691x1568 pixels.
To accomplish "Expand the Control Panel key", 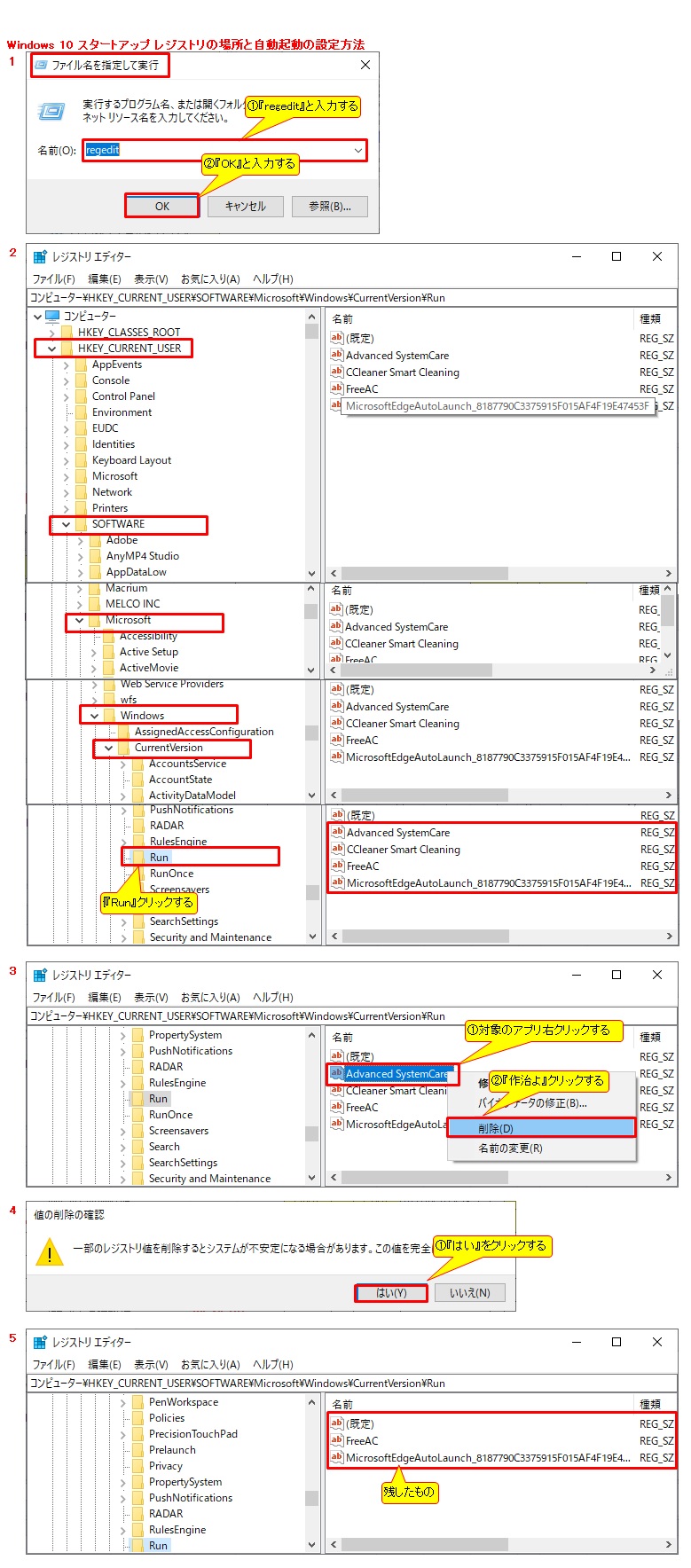I will pyautogui.click(x=66, y=396).
